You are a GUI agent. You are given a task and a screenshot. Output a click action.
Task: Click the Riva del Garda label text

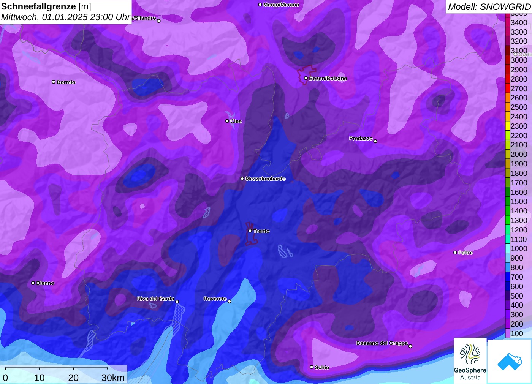coord(155,299)
